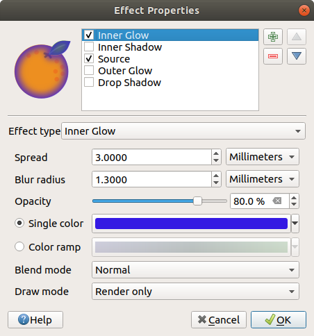Enable the Drop Shadow effect checkbox
The width and height of the screenshot is (314, 336).
coord(89,82)
